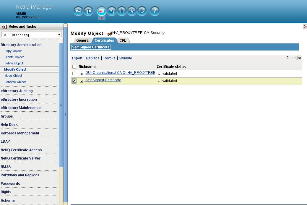Click the task list inner scrollbar thumb
307x205 pixels.
61,105
